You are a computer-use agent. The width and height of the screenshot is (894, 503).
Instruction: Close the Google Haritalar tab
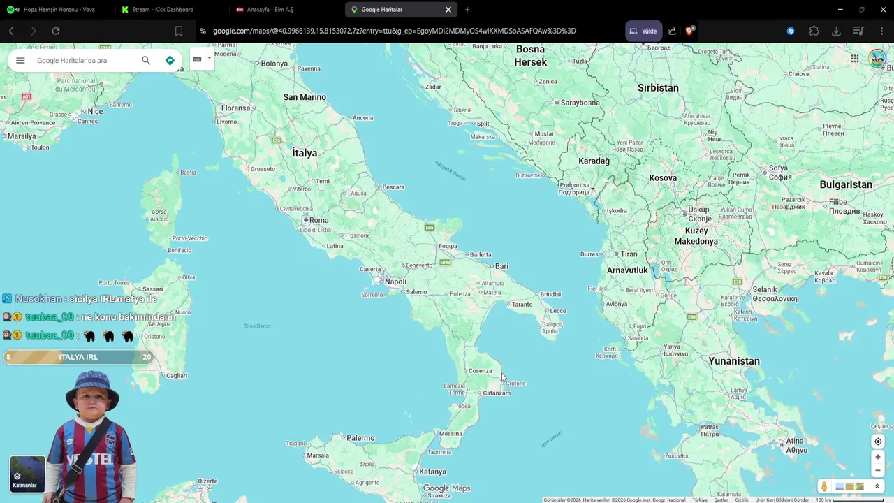(x=448, y=10)
